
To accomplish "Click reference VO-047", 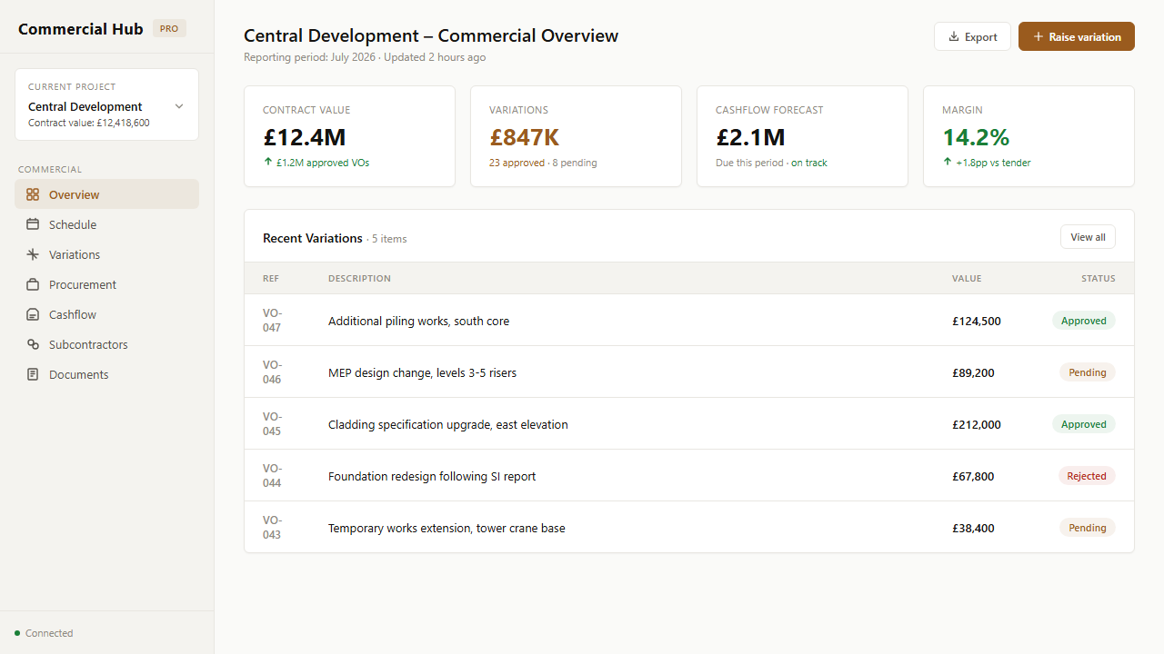I will pos(273,321).
